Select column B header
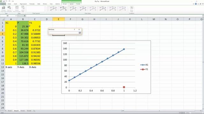The height and width of the screenshot is (114, 204). coord(23,19)
